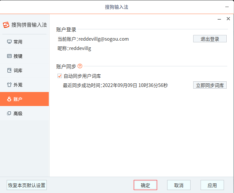Close the inner settings panel with X
The height and width of the screenshot is (193, 234).
click(x=228, y=19)
